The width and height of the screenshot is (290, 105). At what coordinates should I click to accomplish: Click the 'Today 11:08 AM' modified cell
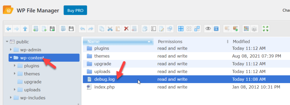(249, 79)
